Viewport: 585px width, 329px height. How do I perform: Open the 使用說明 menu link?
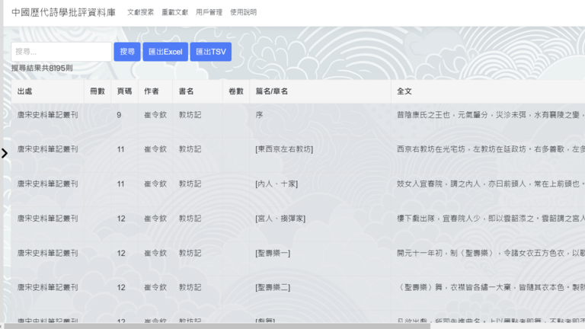pos(243,13)
